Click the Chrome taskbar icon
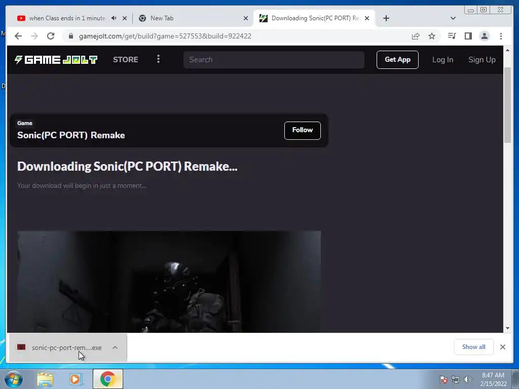The height and width of the screenshot is (389, 519). [x=107, y=379]
